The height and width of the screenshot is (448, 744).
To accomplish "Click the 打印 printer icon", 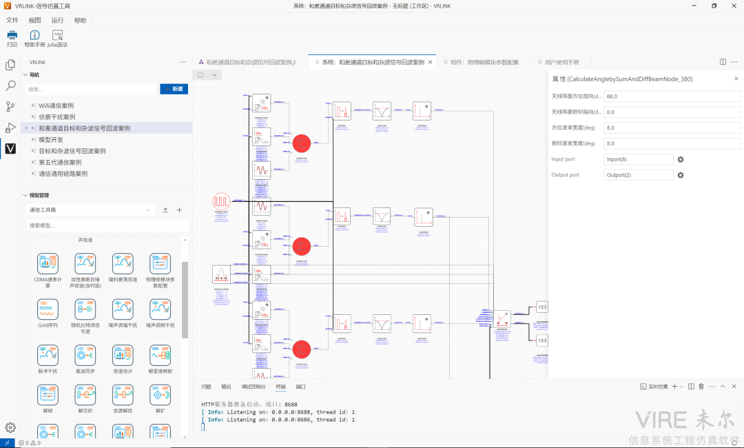I will tap(12, 35).
